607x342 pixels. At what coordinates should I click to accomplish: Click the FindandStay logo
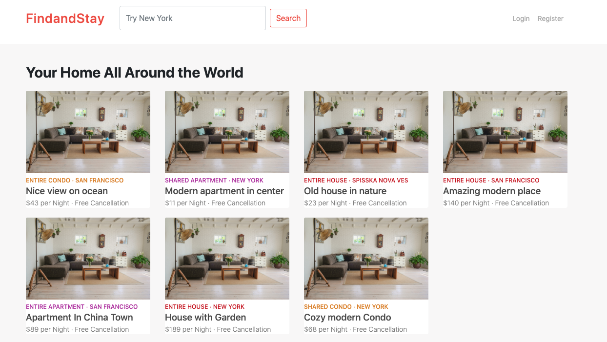(x=65, y=19)
